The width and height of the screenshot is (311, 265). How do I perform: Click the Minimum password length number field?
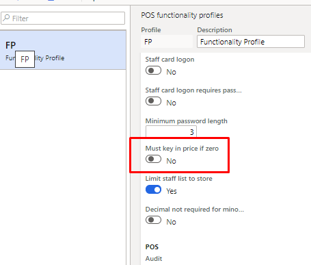pyautogui.click(x=171, y=131)
